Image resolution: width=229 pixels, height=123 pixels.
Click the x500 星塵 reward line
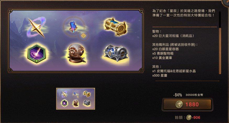160,75
